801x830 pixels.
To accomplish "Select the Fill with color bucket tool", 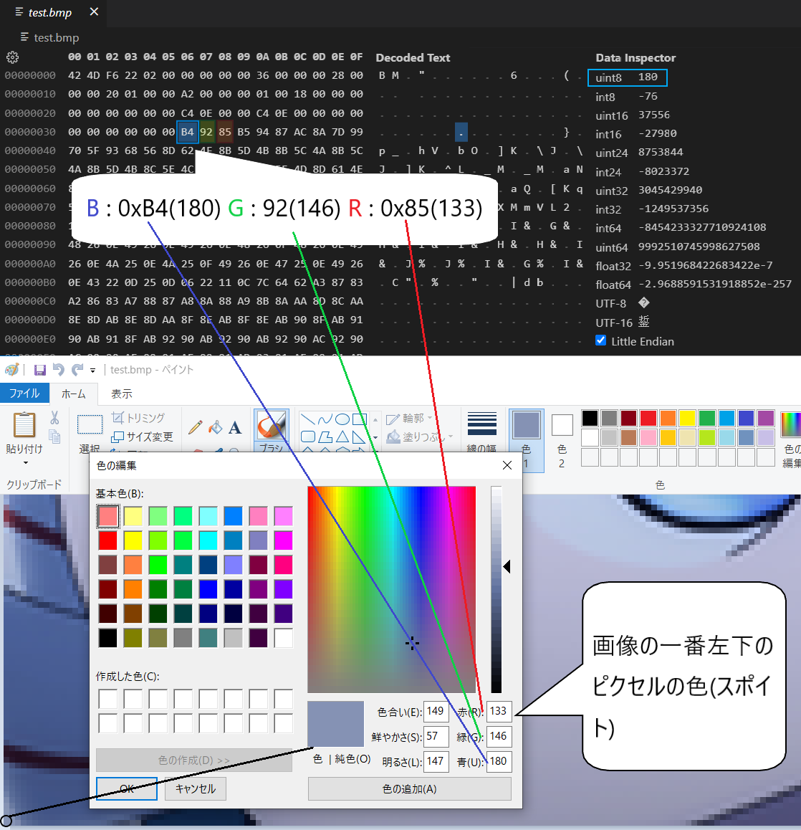I will 215,426.
